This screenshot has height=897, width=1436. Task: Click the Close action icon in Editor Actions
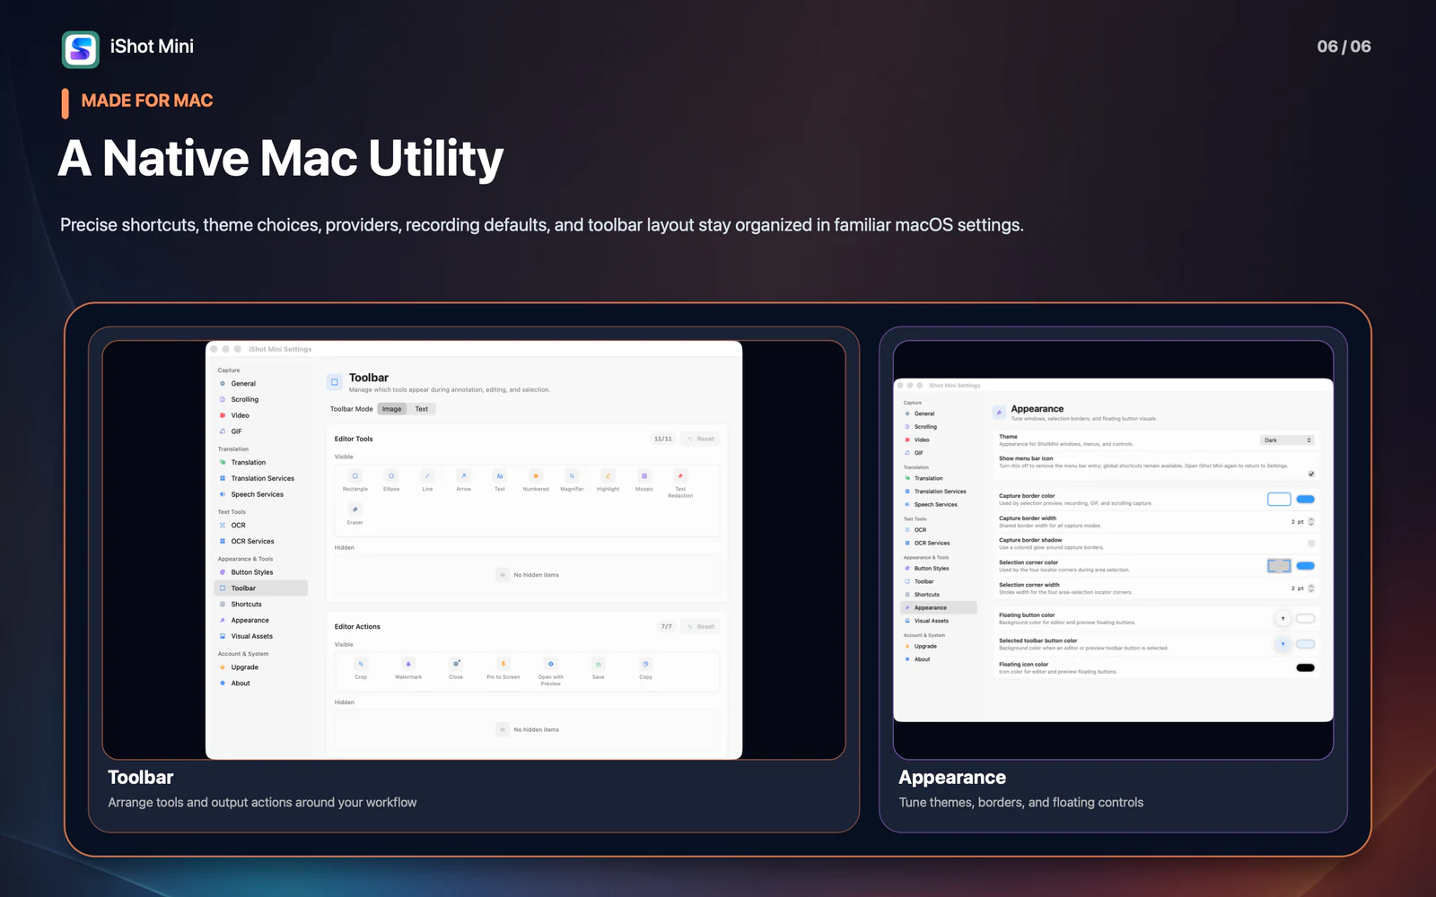[x=456, y=664]
